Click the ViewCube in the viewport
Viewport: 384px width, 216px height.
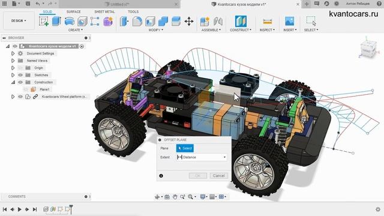[368, 50]
